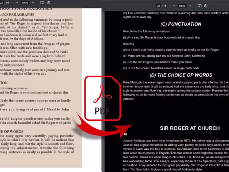This screenshot has width=229, height=172.
Task: Click the 100% zoom field in left viewer
Action: pos(25,3)
